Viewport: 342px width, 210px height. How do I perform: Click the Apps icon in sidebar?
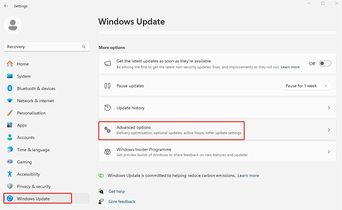(10, 125)
